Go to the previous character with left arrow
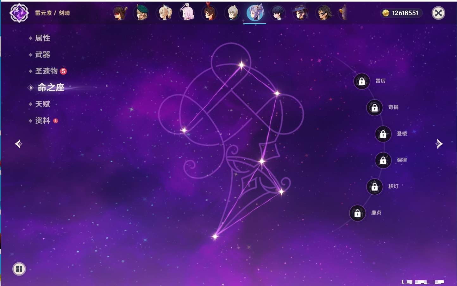 pos(19,144)
